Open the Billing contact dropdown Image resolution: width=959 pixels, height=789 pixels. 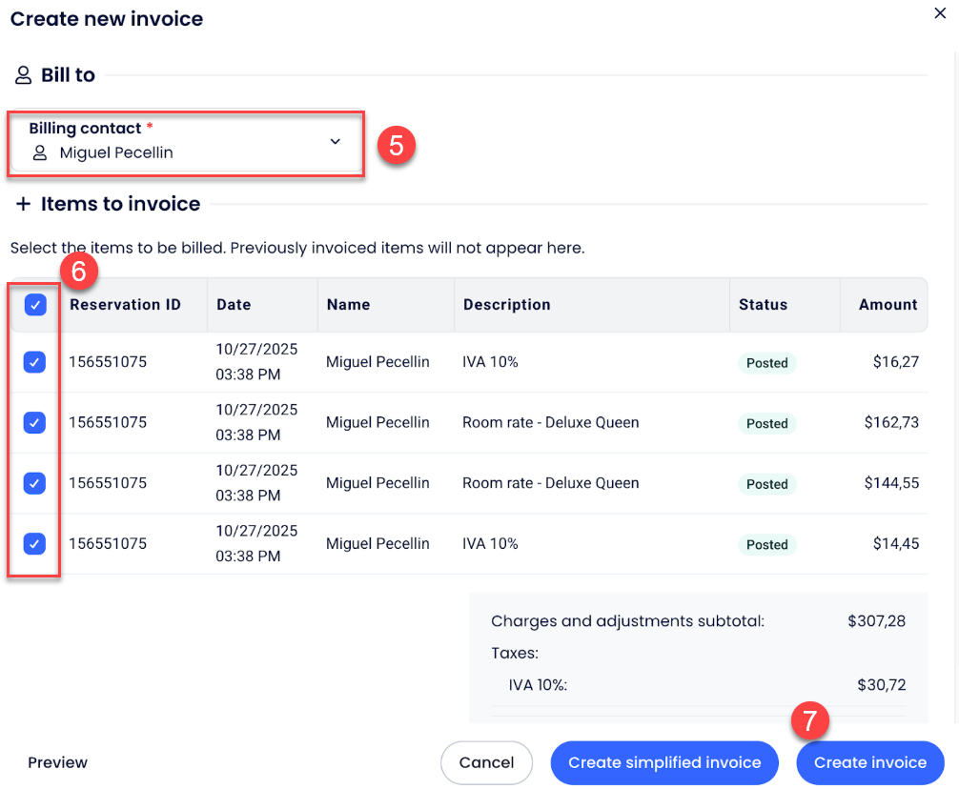click(x=186, y=142)
